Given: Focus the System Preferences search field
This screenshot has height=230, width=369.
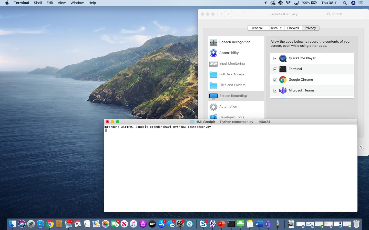Looking at the screenshot, I should click(x=346, y=14).
